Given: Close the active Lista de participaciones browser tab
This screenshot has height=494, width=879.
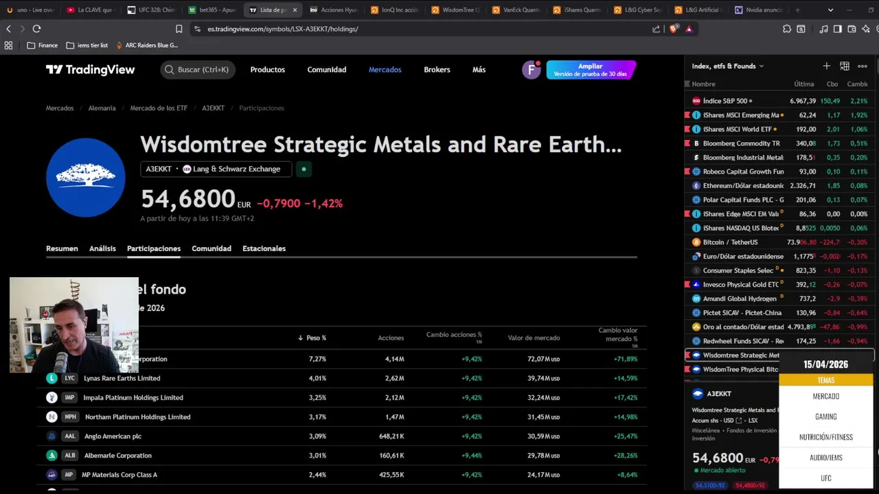Looking at the screenshot, I should tap(295, 10).
